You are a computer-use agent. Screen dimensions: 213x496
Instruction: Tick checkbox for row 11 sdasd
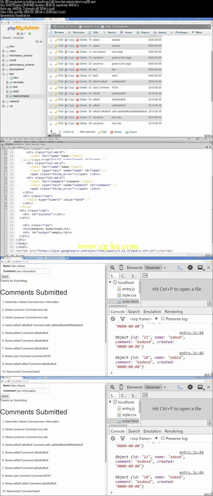tap(51, 46)
